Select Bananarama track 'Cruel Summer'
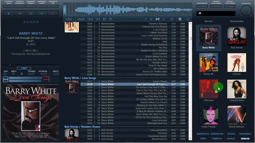This screenshot has width=255, height=143. pyautogui.click(x=134, y=54)
